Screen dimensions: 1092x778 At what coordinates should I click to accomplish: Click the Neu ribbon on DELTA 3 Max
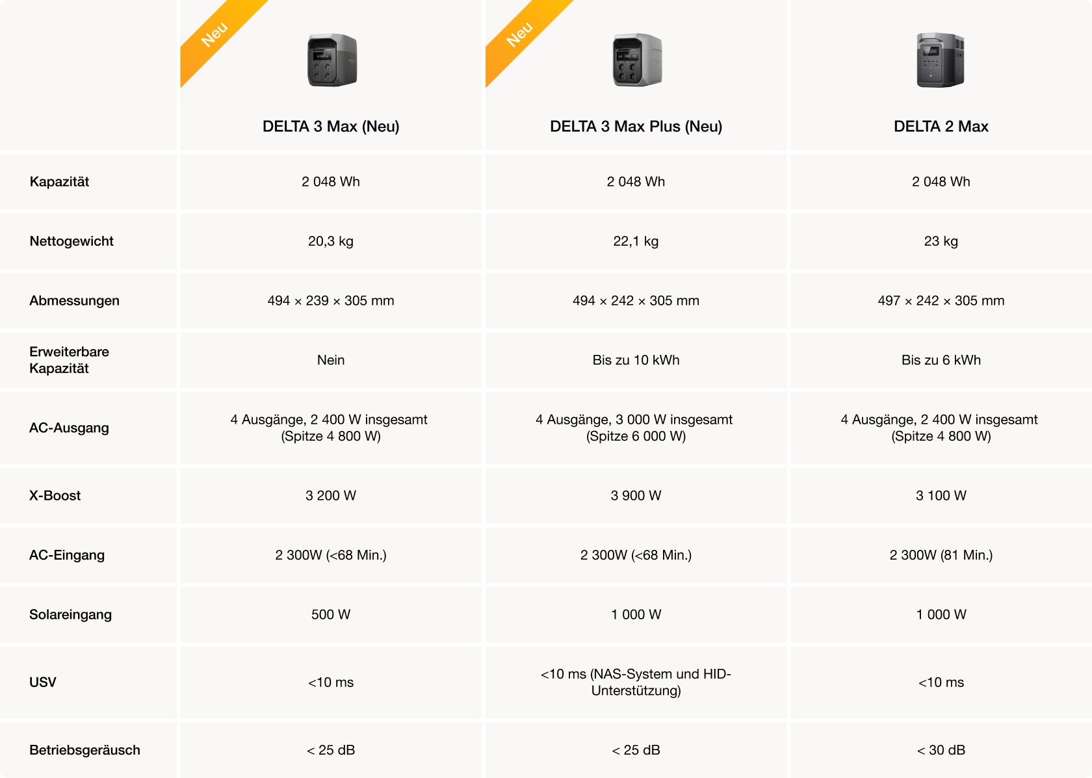click(x=214, y=34)
